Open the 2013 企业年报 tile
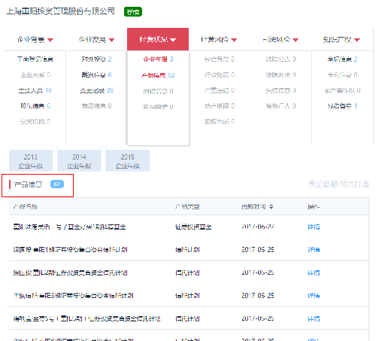This screenshot has height=341, width=376. click(x=31, y=160)
